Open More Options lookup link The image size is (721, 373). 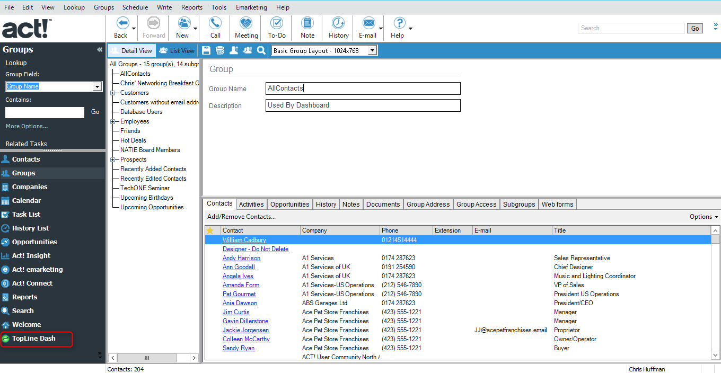click(x=27, y=126)
